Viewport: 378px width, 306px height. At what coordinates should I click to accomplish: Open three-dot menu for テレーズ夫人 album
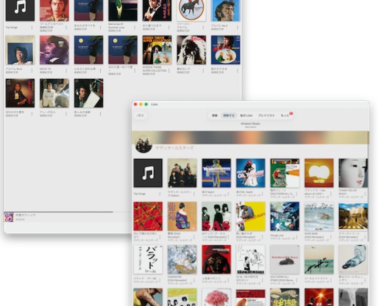[66, 114]
